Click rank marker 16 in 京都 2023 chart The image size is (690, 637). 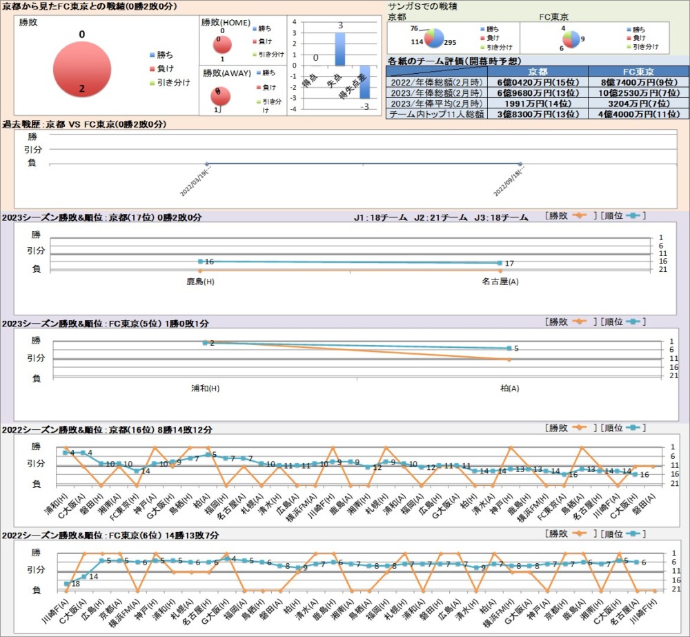tap(200, 262)
